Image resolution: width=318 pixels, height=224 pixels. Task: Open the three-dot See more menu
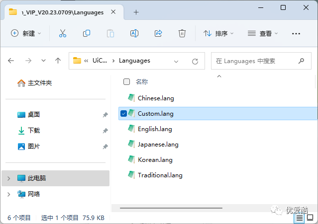tap(296, 34)
